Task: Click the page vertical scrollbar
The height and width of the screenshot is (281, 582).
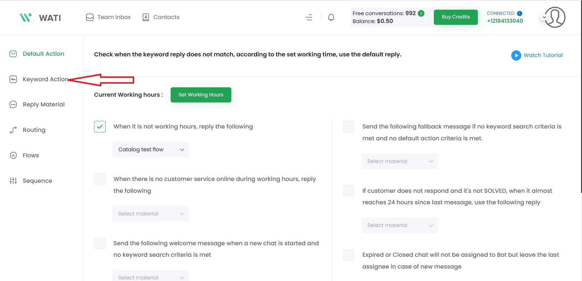Action: pos(581,97)
